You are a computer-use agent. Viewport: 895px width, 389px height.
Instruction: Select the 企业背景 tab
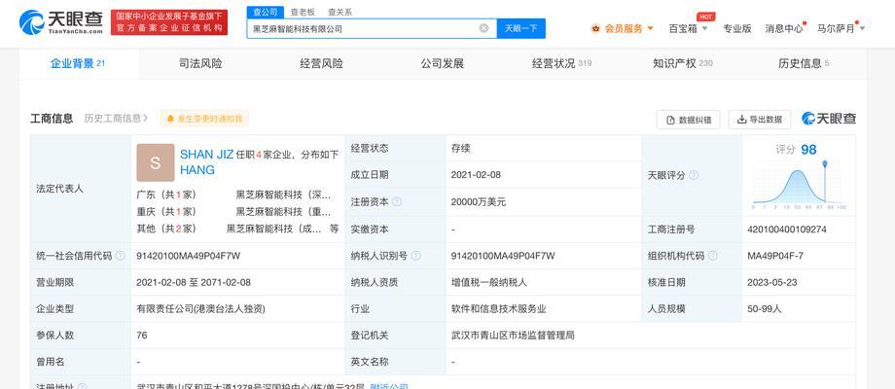(78, 63)
